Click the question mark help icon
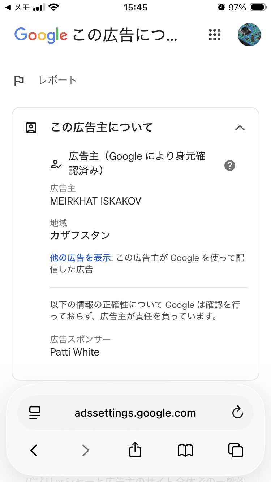The image size is (271, 482). [230, 165]
